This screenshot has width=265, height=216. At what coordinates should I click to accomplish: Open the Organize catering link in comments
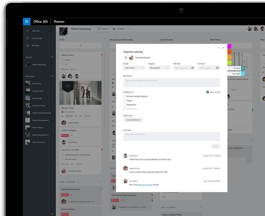point(145,185)
